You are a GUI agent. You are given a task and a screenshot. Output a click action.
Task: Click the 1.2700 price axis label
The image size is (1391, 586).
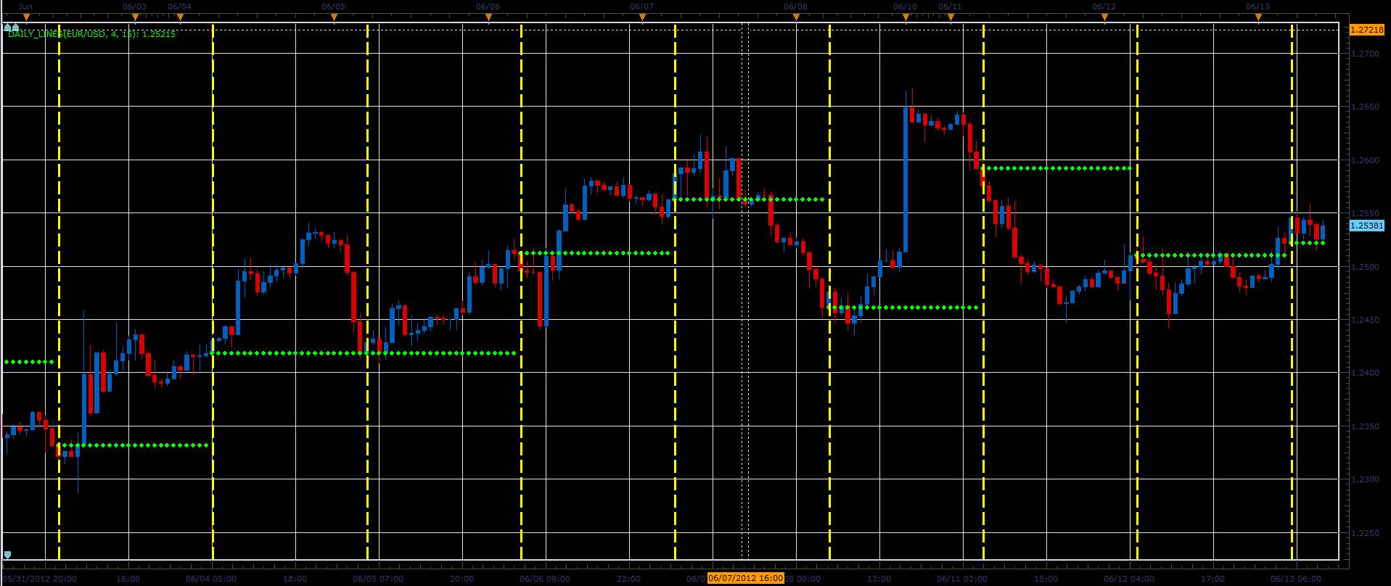point(1366,54)
